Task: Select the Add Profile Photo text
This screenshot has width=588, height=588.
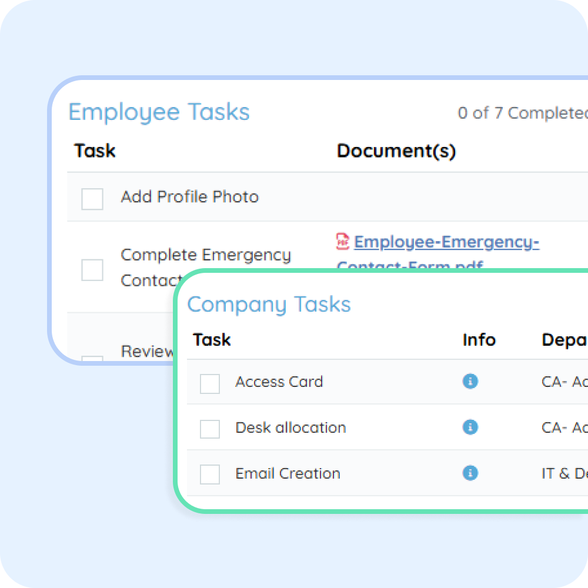Action: pos(189,196)
